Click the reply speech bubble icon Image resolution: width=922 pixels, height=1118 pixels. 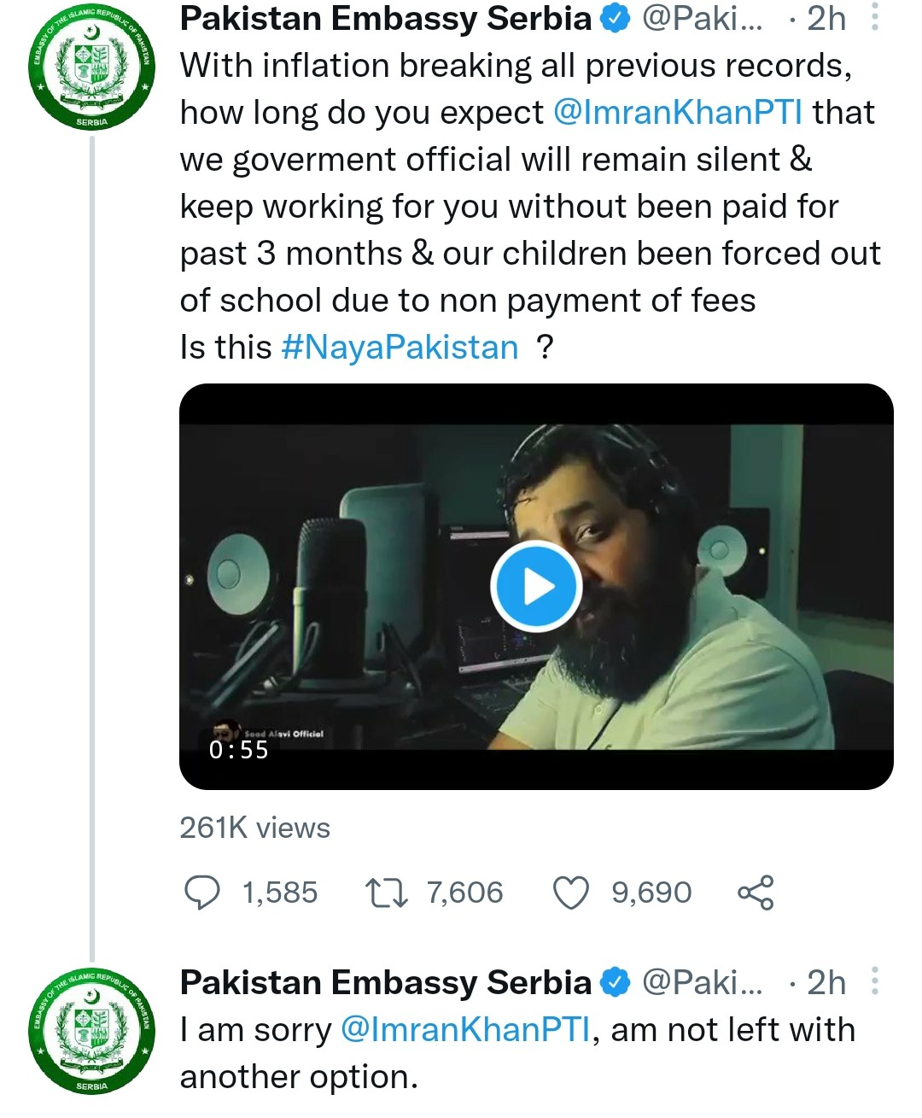pyautogui.click(x=202, y=893)
